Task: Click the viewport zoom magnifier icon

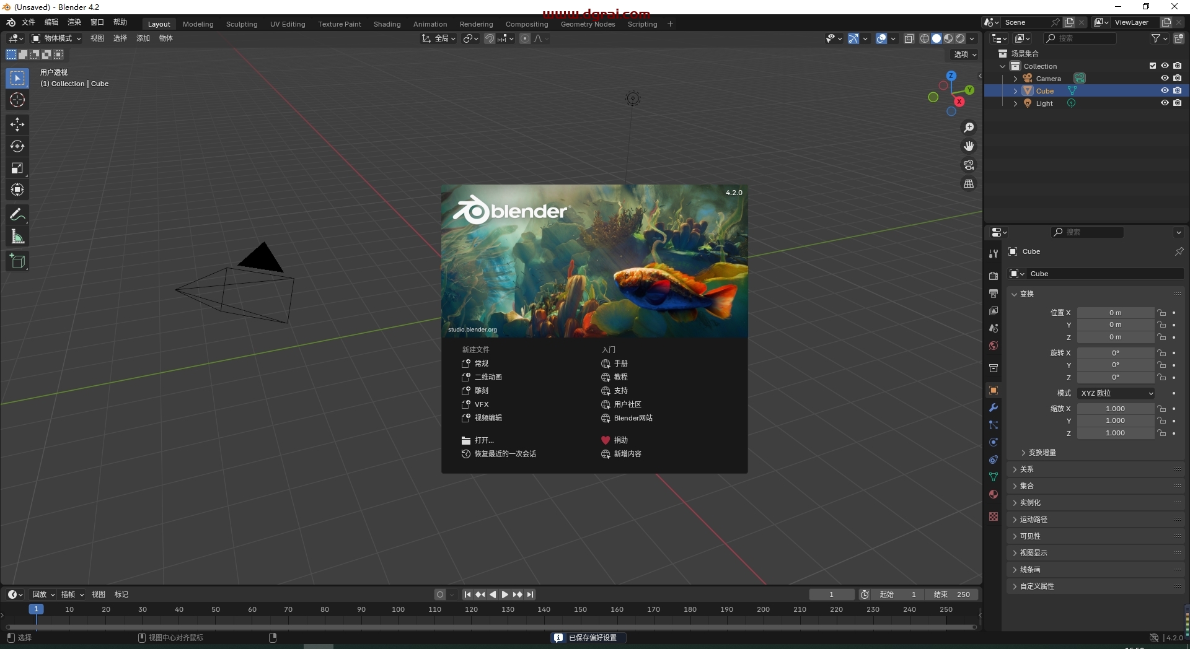Action: coord(969,128)
